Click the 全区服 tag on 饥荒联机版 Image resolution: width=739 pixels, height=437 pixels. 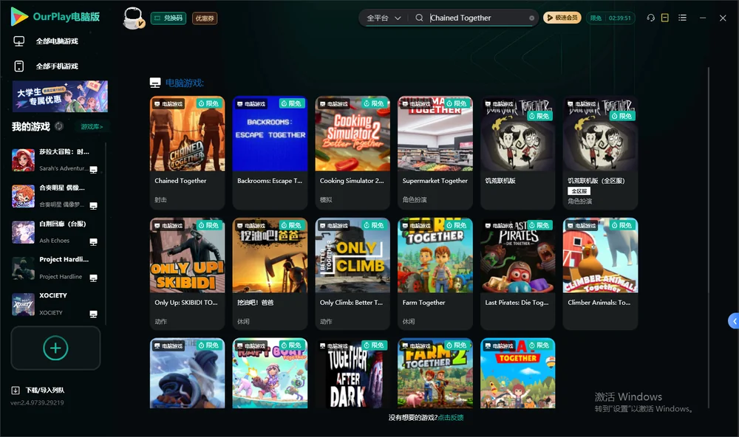tap(579, 190)
